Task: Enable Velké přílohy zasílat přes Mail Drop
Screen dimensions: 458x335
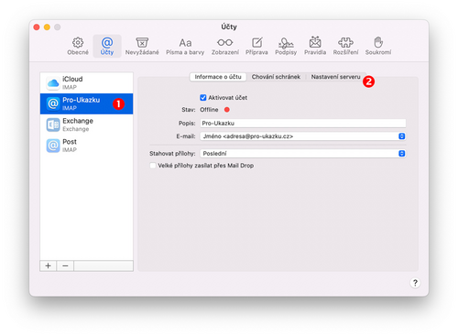Action: click(x=153, y=166)
